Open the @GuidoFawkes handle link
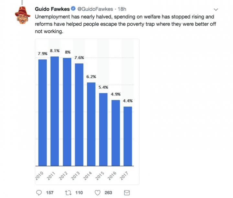The image size is (233, 198). point(95,9)
